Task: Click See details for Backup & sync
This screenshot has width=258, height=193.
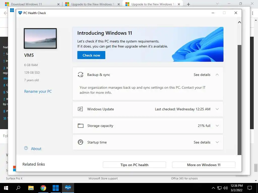Action: point(202,75)
